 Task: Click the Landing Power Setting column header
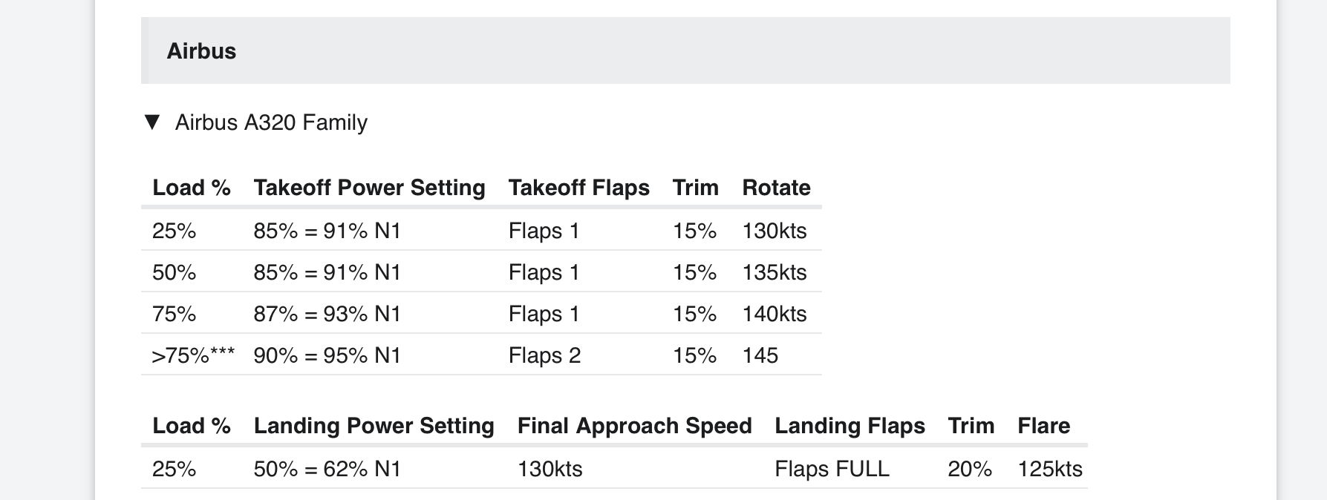pyautogui.click(x=374, y=426)
